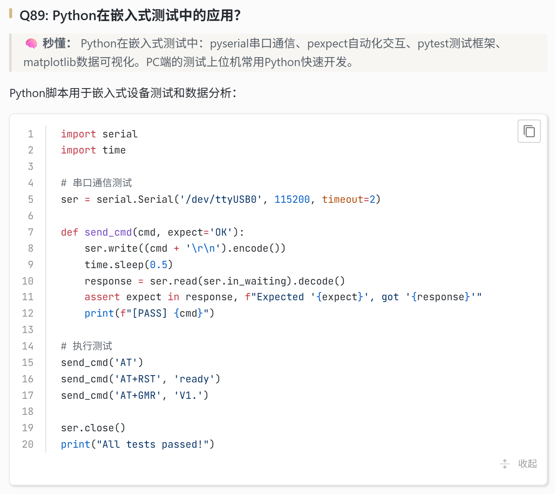The image size is (555, 494).
Task: Click the 'ser.close()' code line
Action: pos(93,428)
